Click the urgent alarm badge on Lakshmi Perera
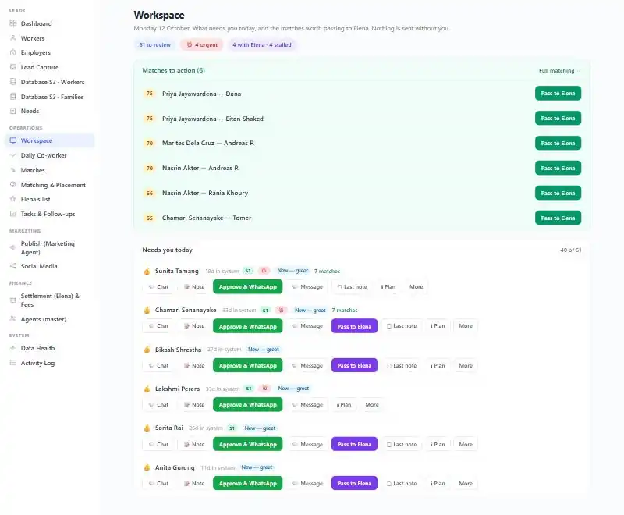Viewport: 624px width, 515px height. [264, 389]
